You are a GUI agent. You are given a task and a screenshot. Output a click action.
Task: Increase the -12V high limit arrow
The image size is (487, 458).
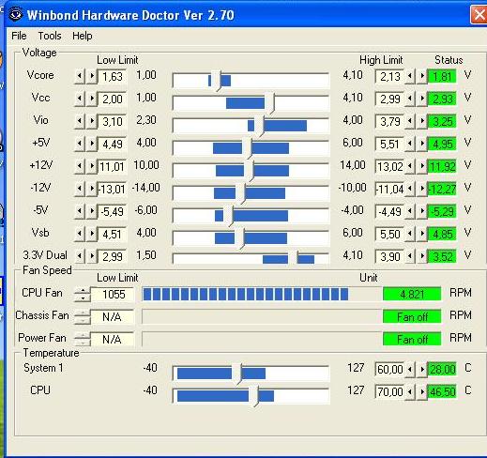(422, 189)
